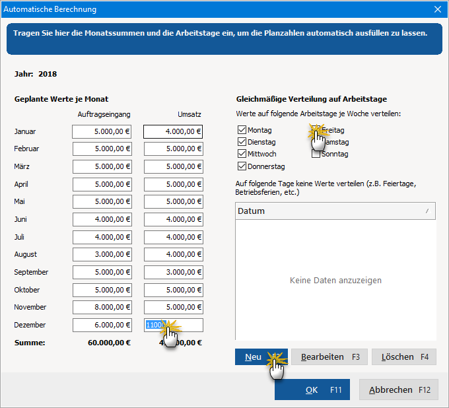Select the März Auftragseingang field
This screenshot has width=449, height=408.
(x=102, y=166)
